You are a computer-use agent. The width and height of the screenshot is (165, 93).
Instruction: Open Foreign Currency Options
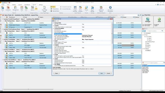[x=32, y=8]
